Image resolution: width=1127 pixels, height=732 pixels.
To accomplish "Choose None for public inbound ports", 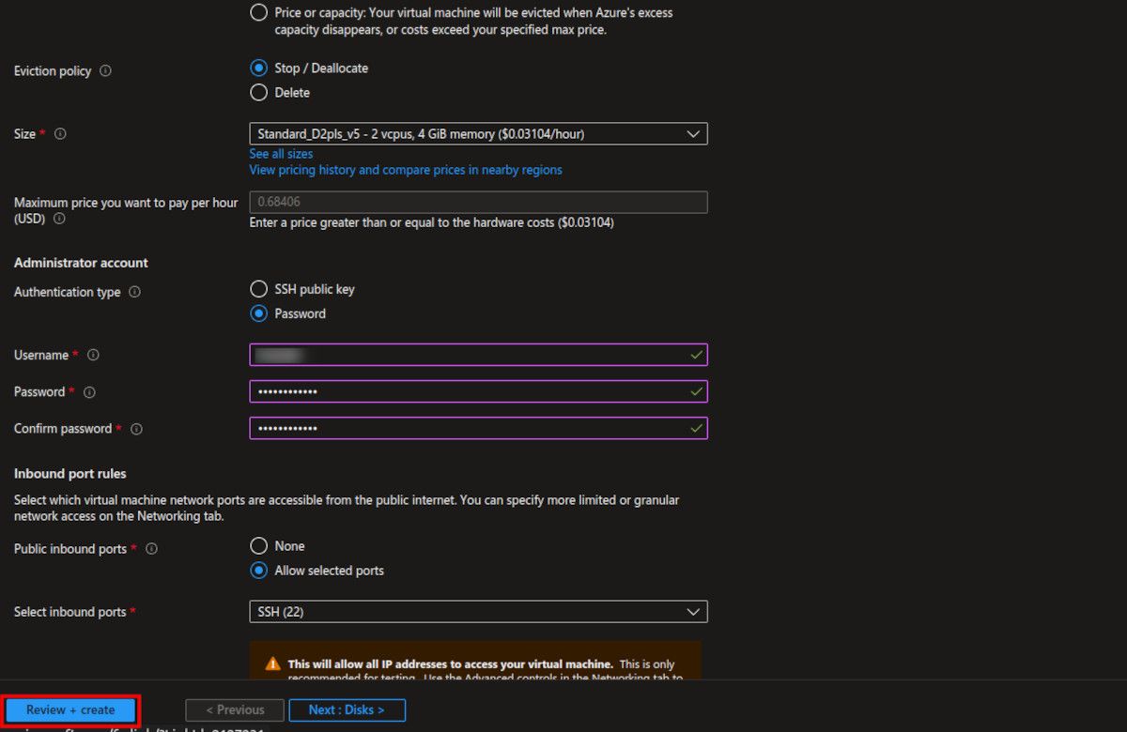I will click(x=258, y=546).
